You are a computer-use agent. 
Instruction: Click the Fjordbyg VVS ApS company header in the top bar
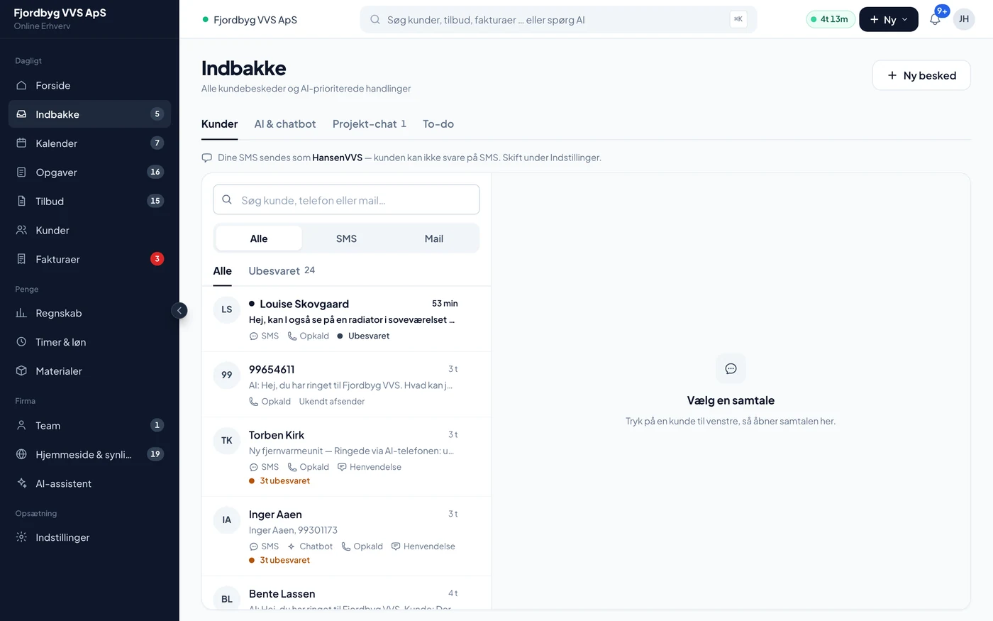[250, 20]
